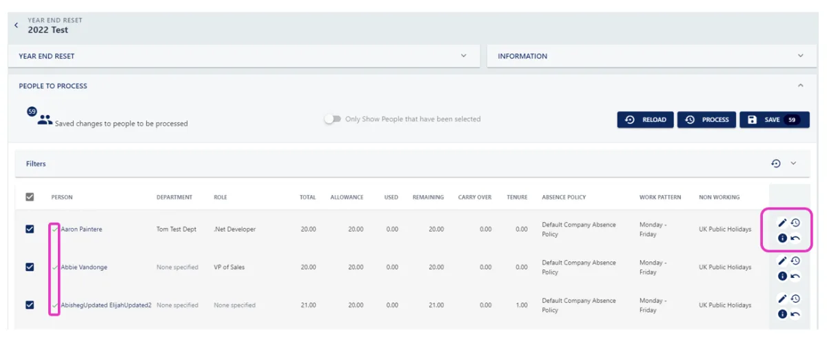Sort by the Total column header
The image size is (827, 344).
(307, 197)
